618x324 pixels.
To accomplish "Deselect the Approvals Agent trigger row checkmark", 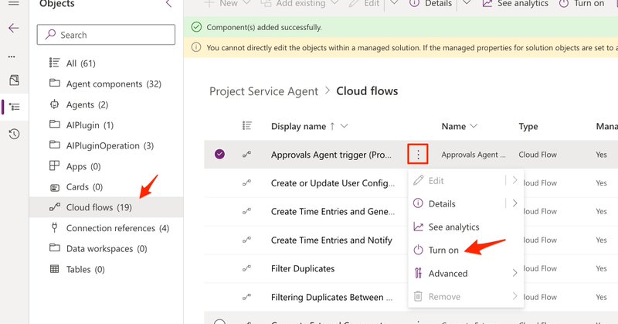I will pos(220,154).
